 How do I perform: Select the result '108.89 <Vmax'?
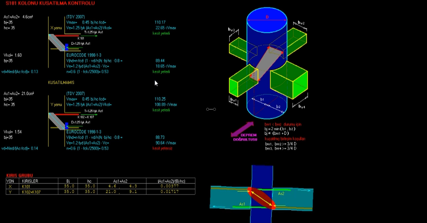click(x=166, y=105)
